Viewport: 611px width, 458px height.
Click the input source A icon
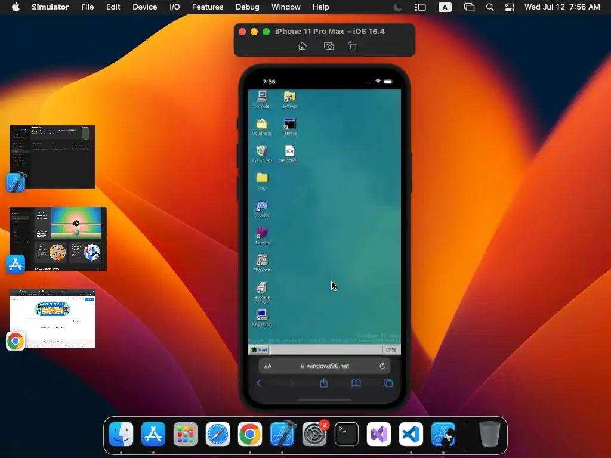[x=445, y=7]
